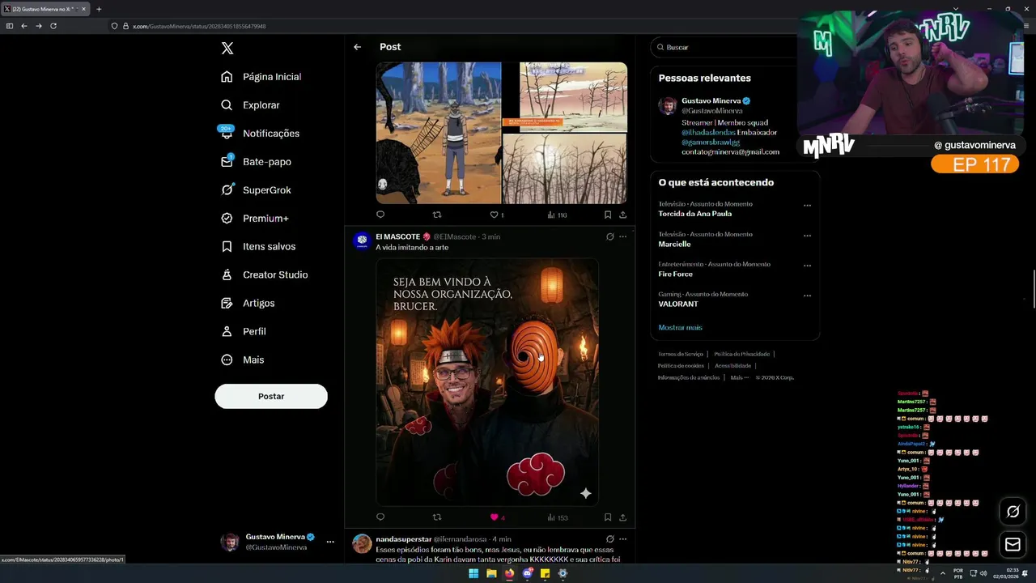View stats showing 116 views
This screenshot has width=1036, height=583.
557,215
